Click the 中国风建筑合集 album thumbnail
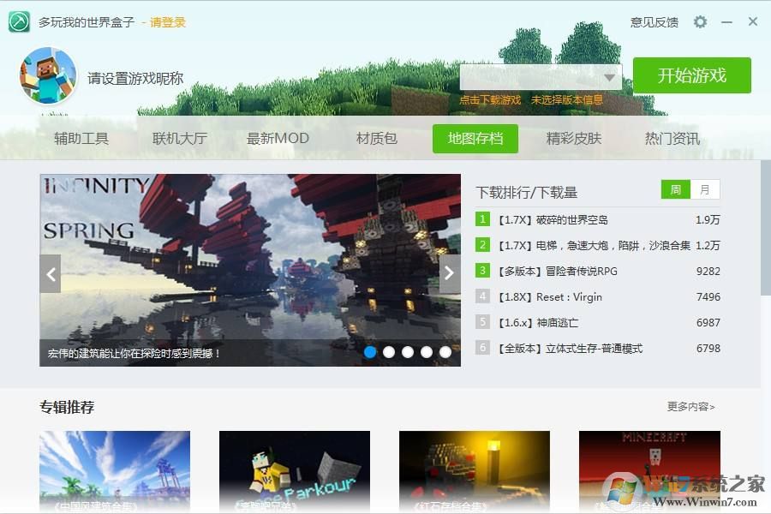This screenshot has width=771, height=514. click(116, 470)
